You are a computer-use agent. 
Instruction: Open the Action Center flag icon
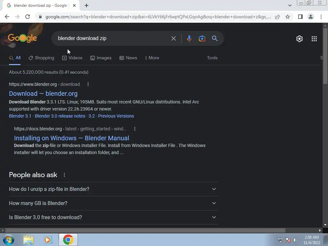pyautogui.click(x=288, y=240)
